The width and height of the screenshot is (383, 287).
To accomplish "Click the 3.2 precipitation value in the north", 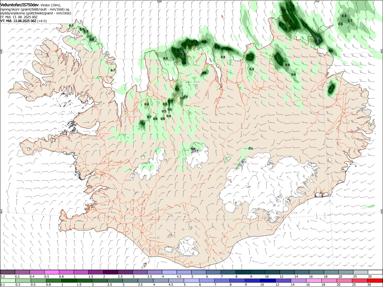I will (183, 55).
